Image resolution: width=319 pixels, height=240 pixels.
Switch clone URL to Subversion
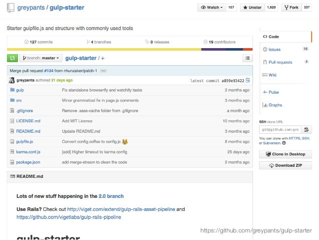pyautogui.click(x=272, y=143)
